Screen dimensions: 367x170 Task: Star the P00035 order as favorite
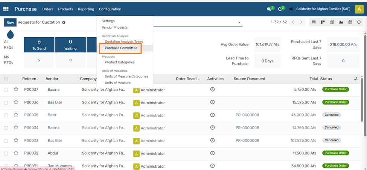tap(16, 115)
